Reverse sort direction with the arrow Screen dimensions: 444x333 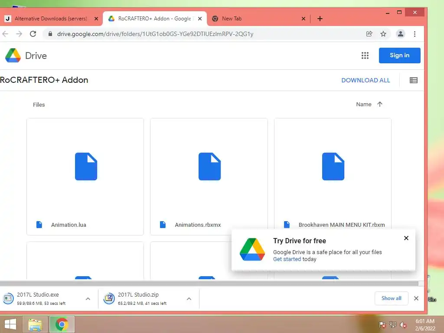(x=380, y=104)
